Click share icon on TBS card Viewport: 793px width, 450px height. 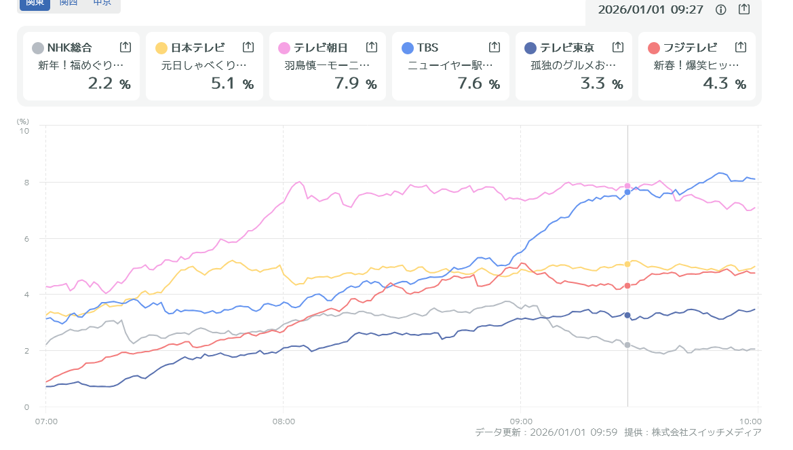495,47
